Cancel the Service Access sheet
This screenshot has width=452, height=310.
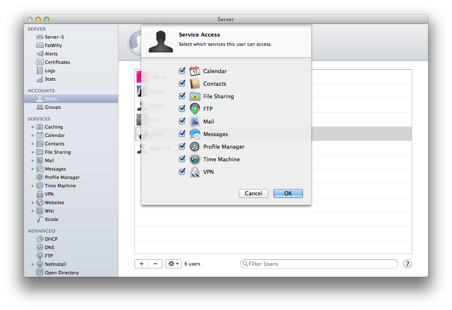(x=254, y=193)
